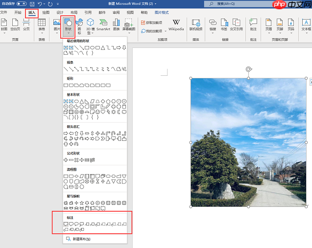Select the not-equal sign in 公式形状
The height and width of the screenshot is (248, 312).
(92, 160)
